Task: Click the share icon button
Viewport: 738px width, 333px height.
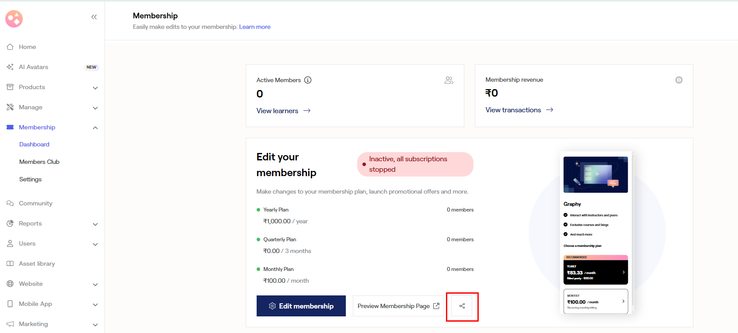Action: 462,306
